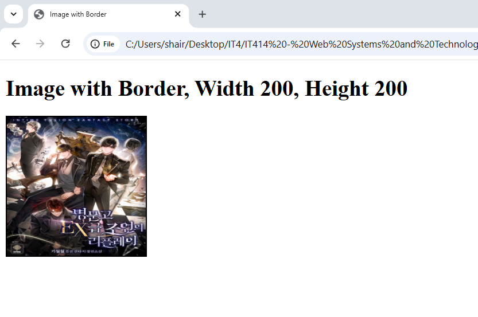This screenshot has height=317, width=478.
Task: Go back using the back arrow
Action: [x=15, y=44]
